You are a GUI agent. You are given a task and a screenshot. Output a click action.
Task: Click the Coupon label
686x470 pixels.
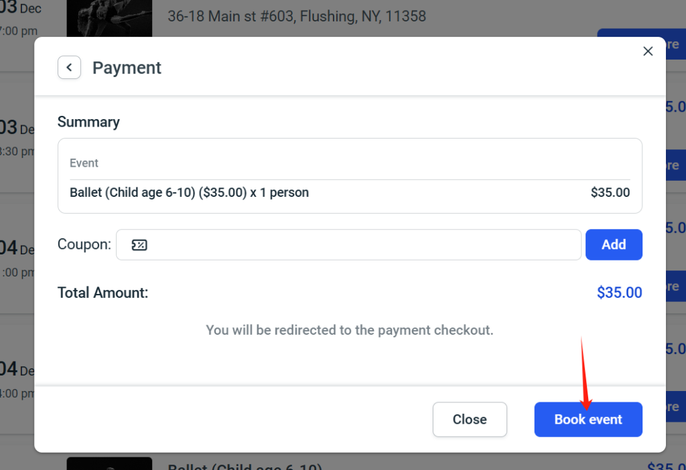tap(84, 244)
